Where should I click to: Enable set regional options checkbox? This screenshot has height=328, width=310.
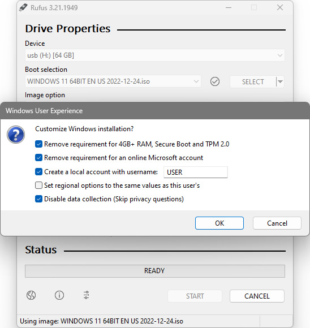pyautogui.click(x=38, y=185)
